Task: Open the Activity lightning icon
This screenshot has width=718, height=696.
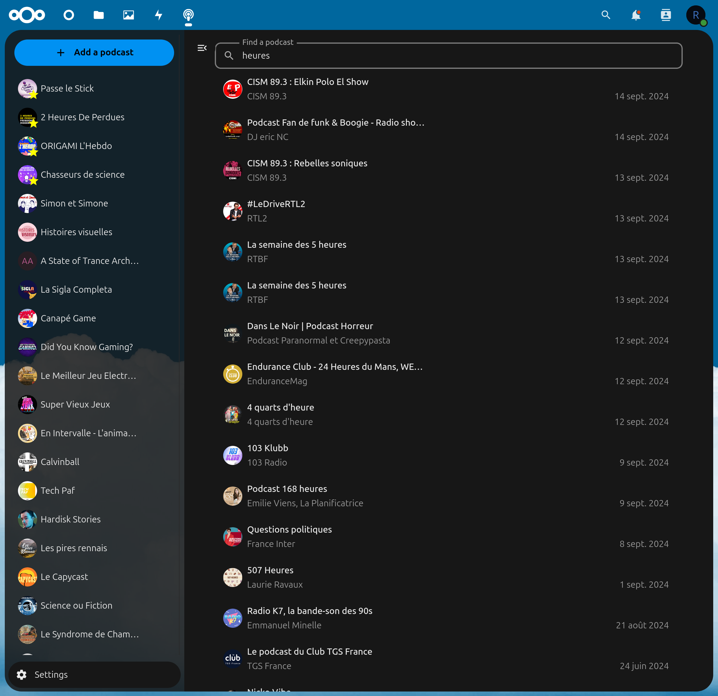Action: 159,15
